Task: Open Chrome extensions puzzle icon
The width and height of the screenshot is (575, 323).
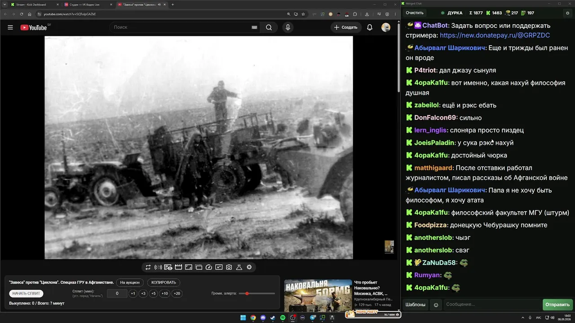Action: pos(355,14)
